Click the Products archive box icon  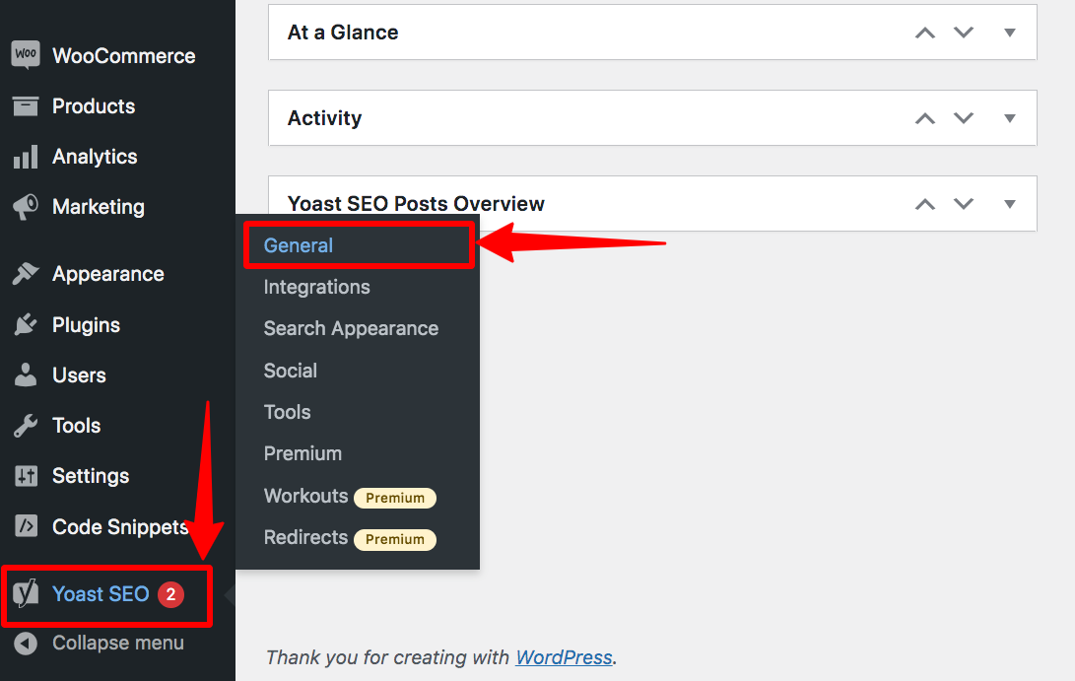26,106
